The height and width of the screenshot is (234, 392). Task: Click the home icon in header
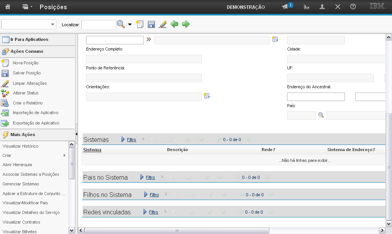pyautogui.click(x=8, y=7)
